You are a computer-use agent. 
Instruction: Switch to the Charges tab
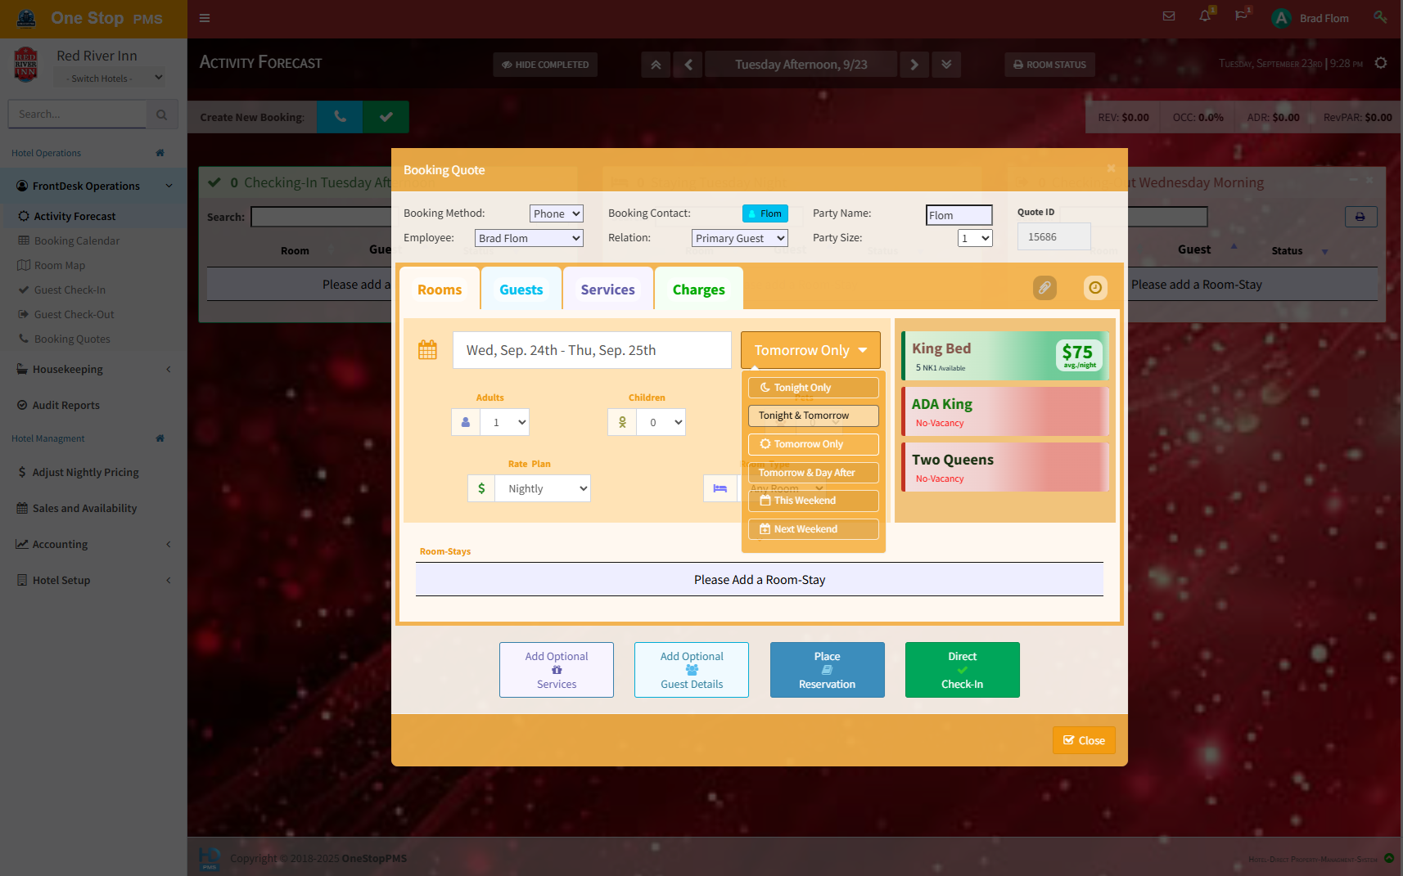(698, 290)
